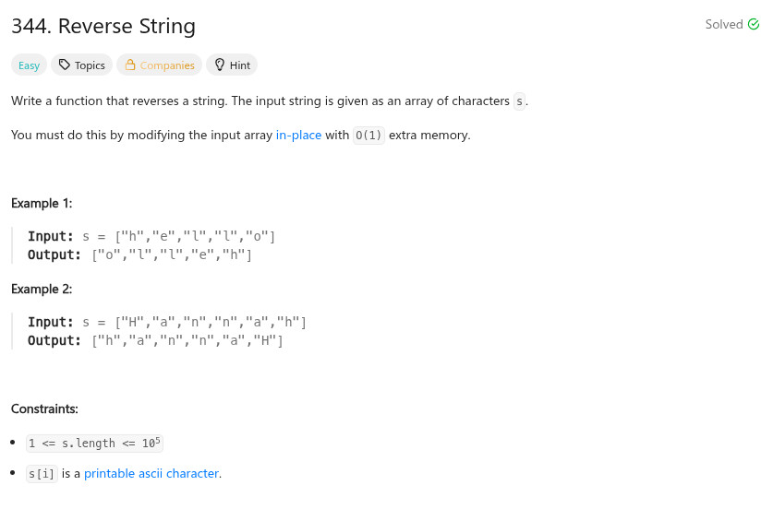The height and width of the screenshot is (509, 773).
Task: Click the s.length constraint code
Action: click(x=95, y=444)
